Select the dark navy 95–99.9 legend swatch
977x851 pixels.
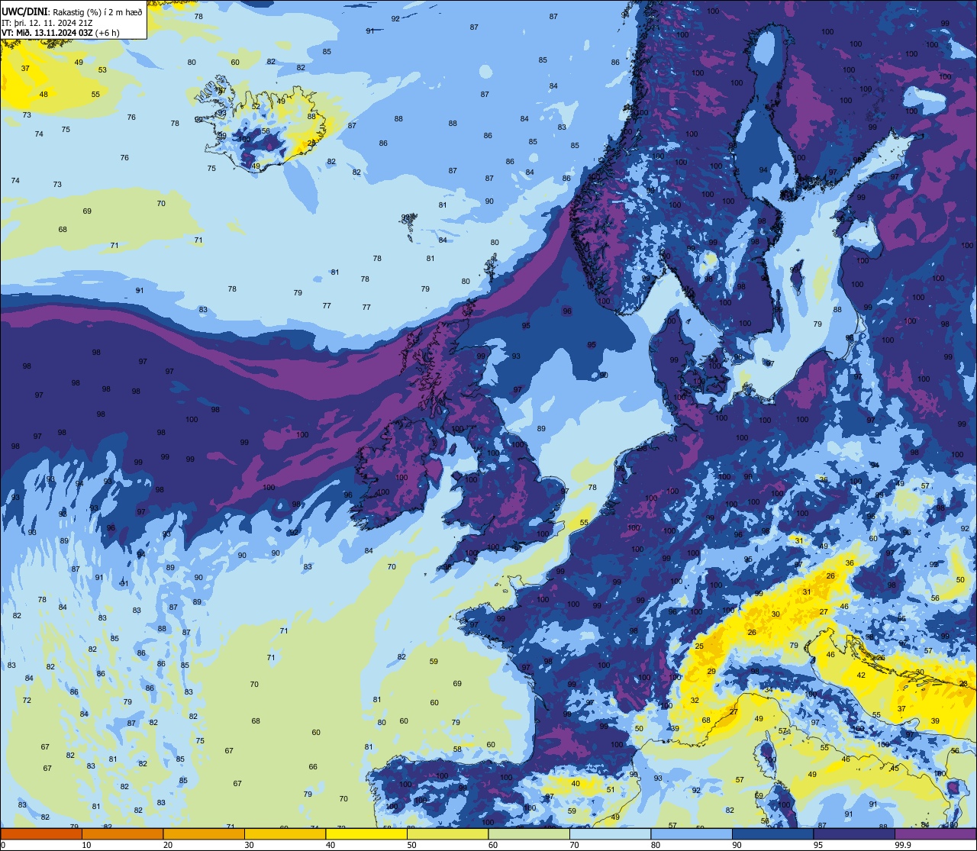[854, 833]
